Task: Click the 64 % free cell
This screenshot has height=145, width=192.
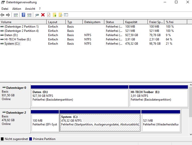Action: (x=169, y=39)
